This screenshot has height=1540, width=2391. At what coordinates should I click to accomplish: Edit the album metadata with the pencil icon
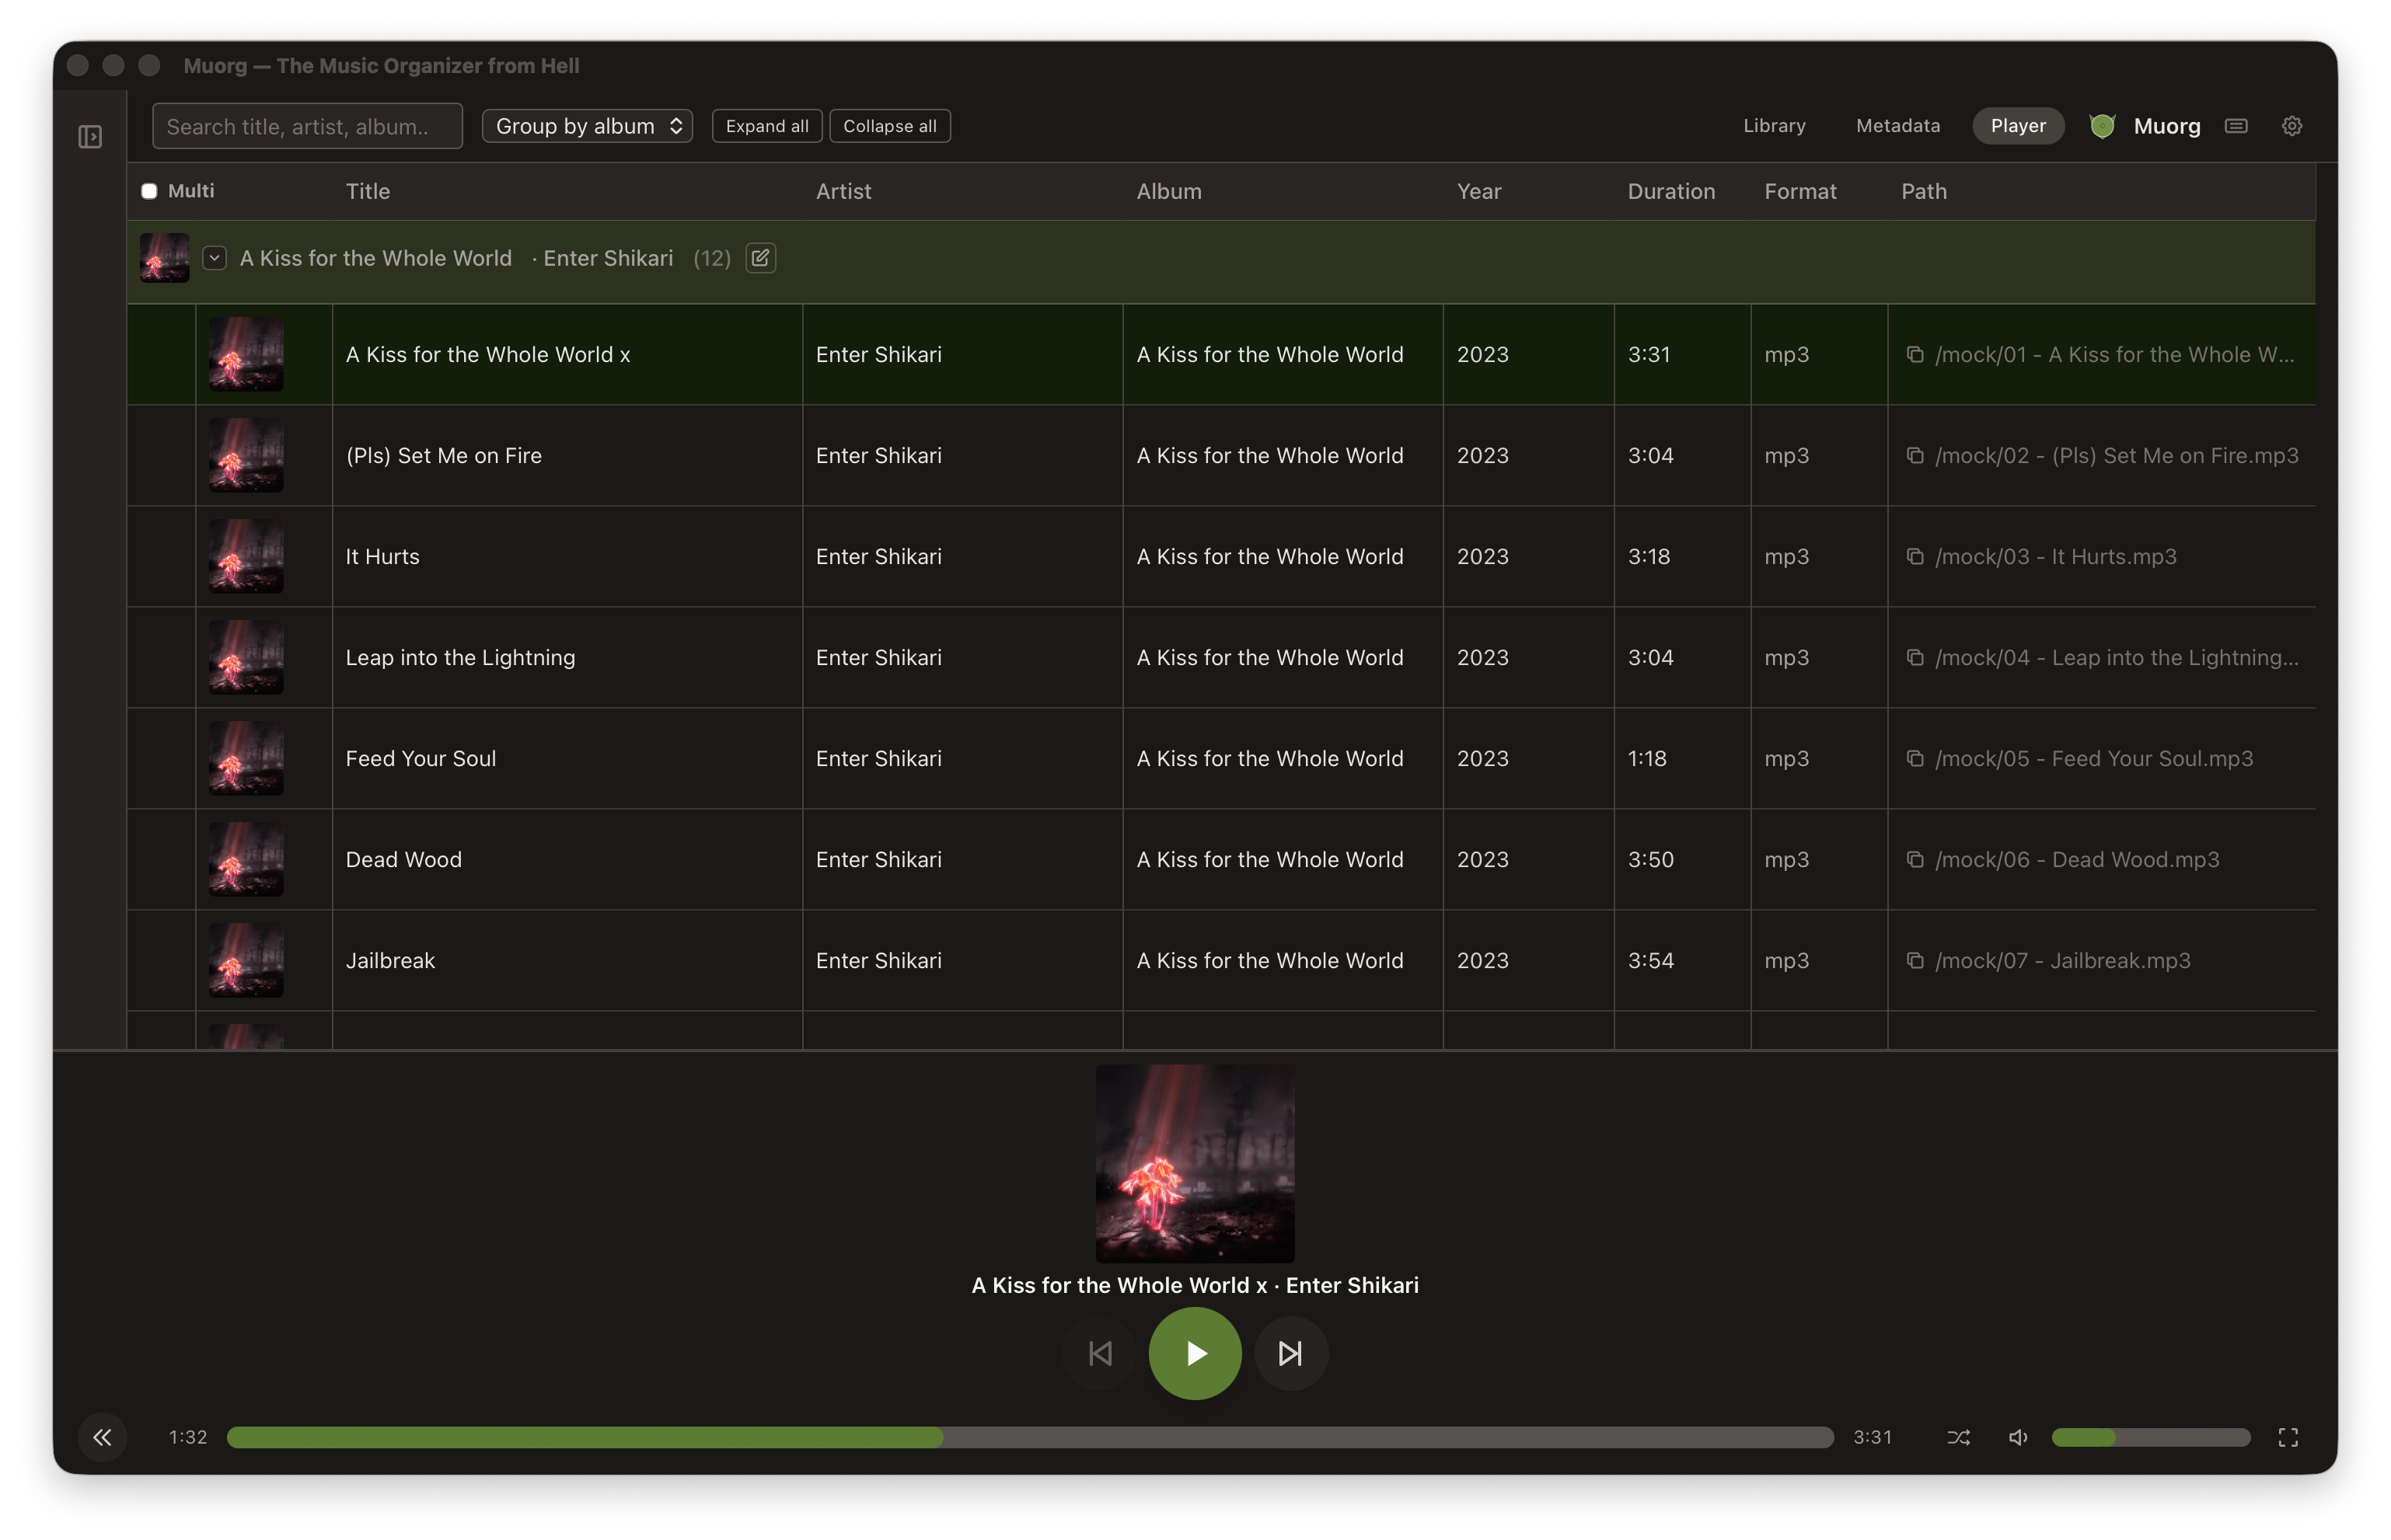point(759,258)
